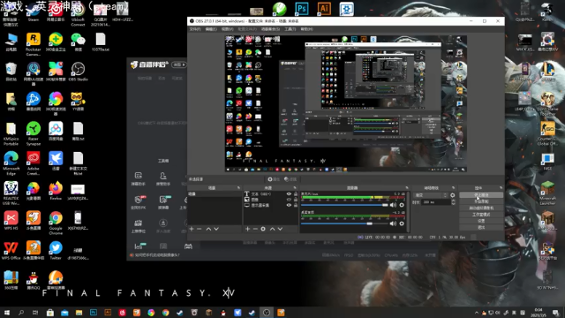The height and width of the screenshot is (318, 565).
Task: Open the Photoshop shortcut at top of desktop
Action: 302,9
